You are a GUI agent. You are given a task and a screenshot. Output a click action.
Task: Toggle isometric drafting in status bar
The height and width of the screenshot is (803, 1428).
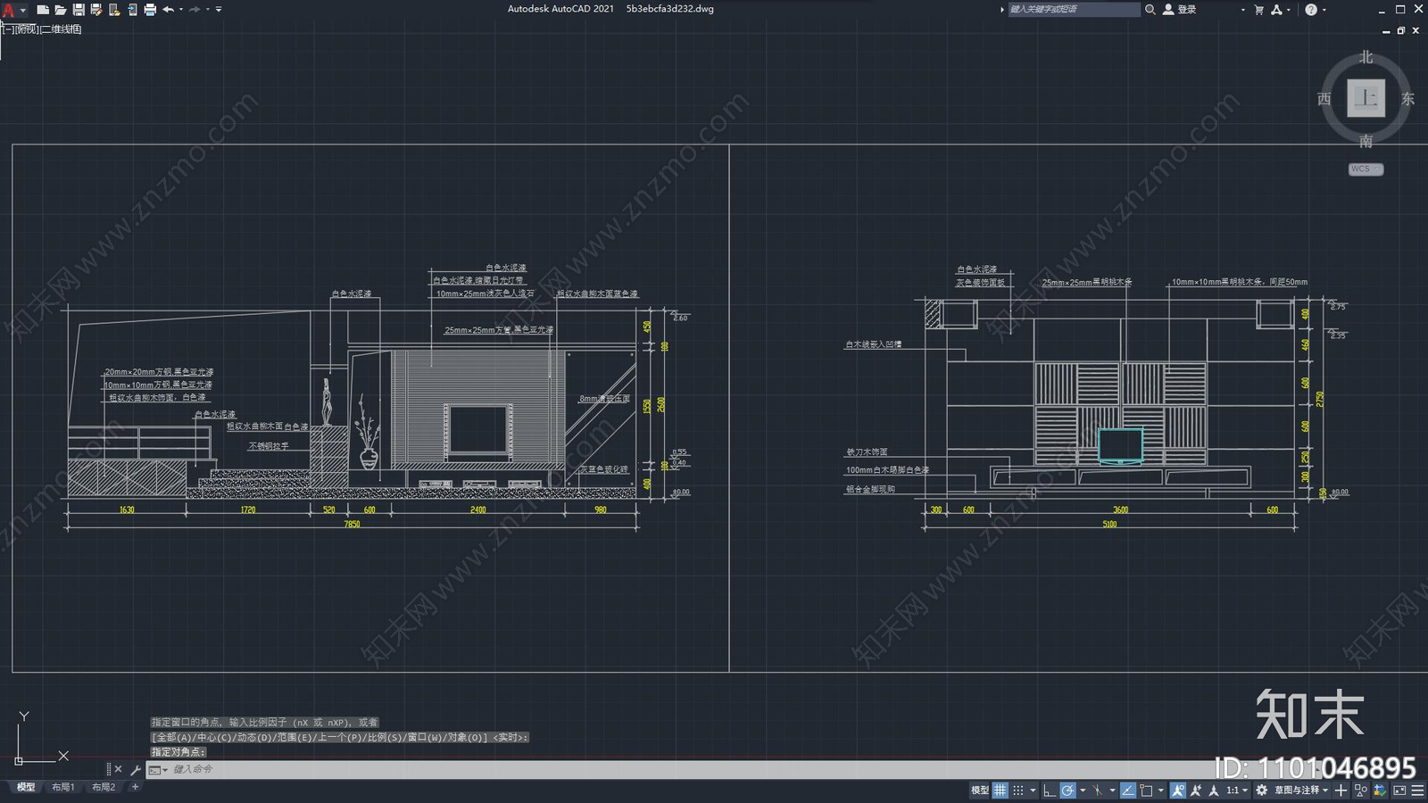[1098, 791]
